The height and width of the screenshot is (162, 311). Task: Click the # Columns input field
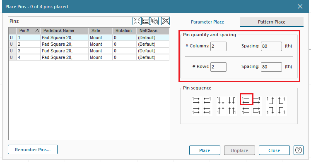coord(218,46)
